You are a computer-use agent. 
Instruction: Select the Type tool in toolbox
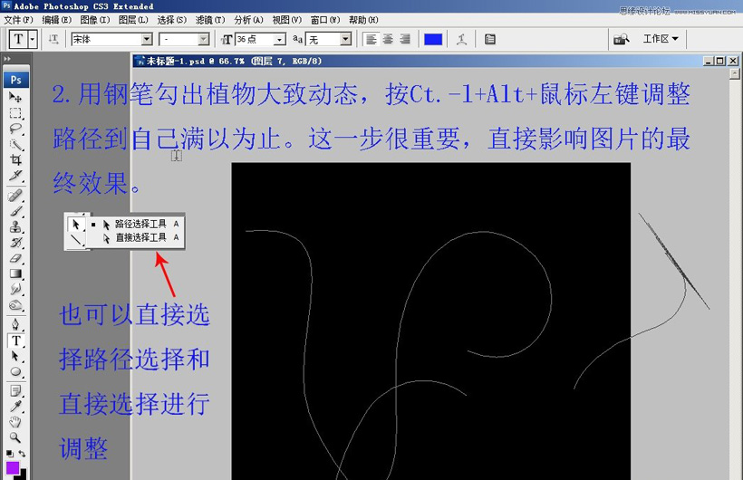coord(15,341)
